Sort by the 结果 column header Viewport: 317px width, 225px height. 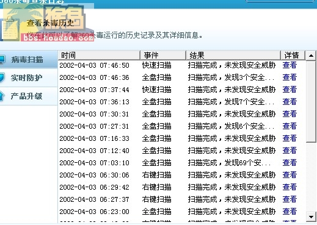coord(233,55)
